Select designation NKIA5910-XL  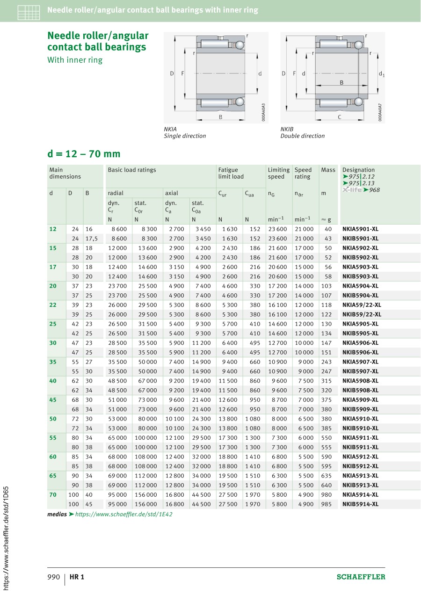[x=360, y=419]
